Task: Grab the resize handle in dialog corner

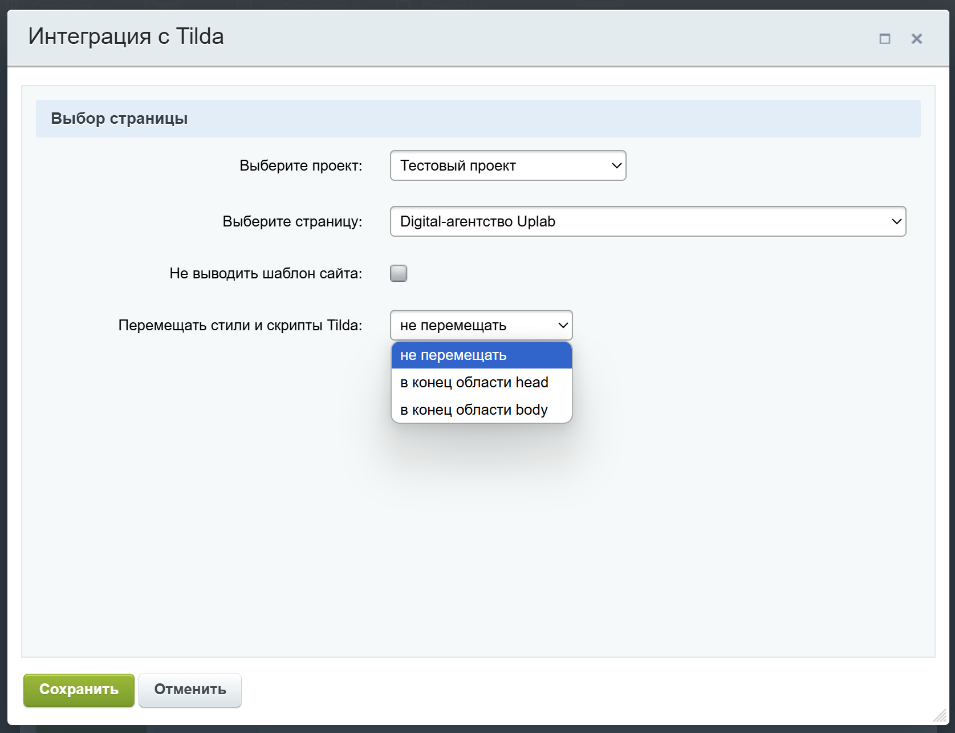Action: (939, 715)
